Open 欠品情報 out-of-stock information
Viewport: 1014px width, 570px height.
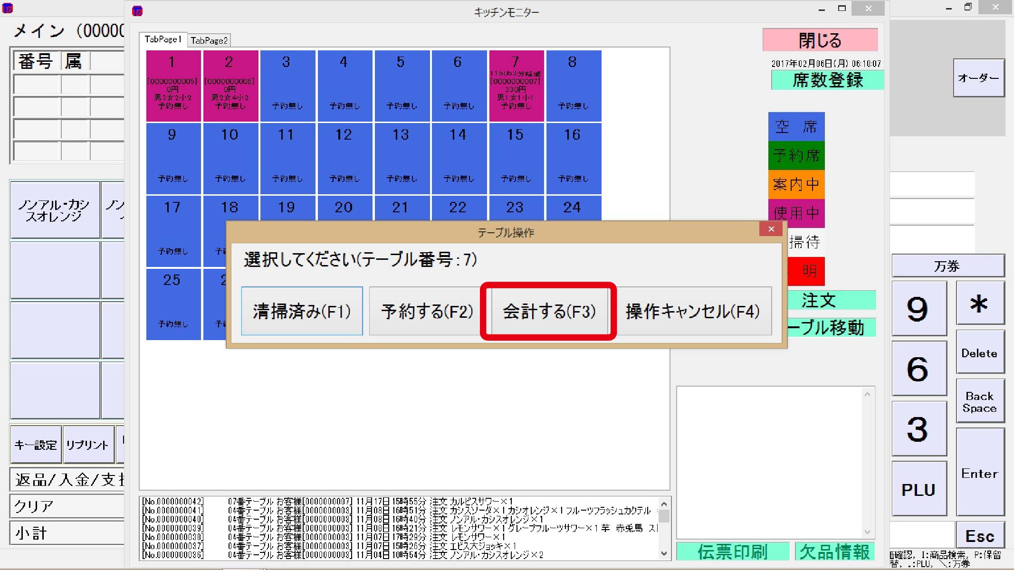pos(834,551)
